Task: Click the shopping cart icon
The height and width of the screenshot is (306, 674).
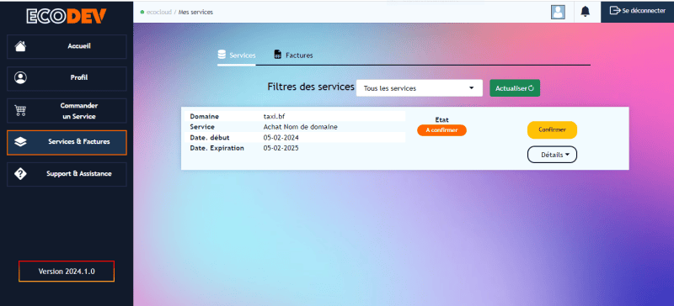Action: point(20,111)
